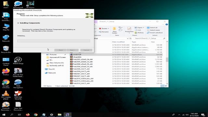This screenshot has height=117, width=208.
Task: Open the notification center icon
Action: (203, 115)
